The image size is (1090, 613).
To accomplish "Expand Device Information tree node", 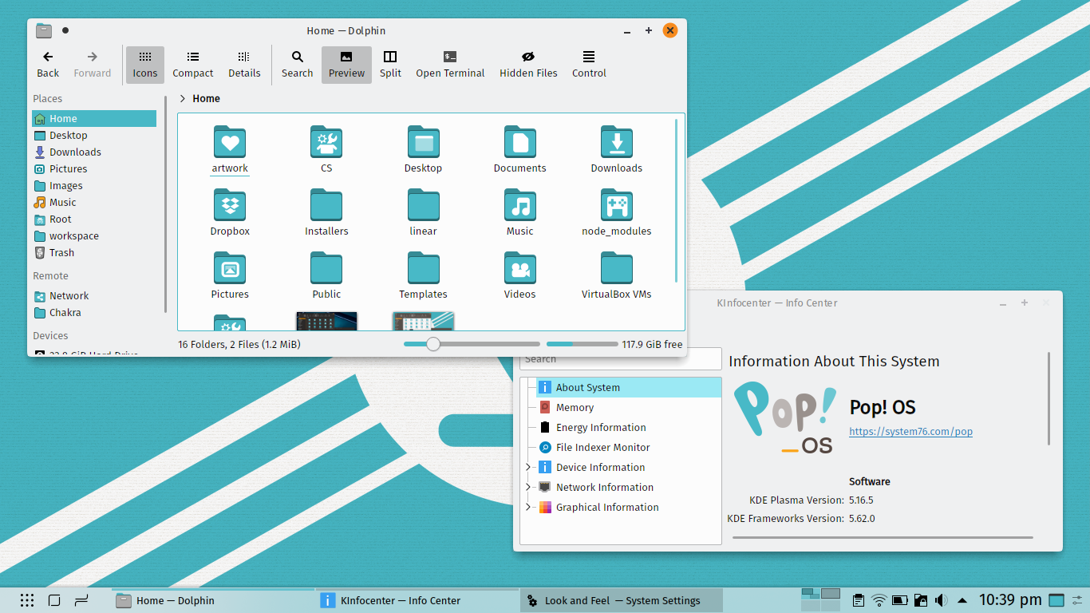I will click(x=527, y=467).
